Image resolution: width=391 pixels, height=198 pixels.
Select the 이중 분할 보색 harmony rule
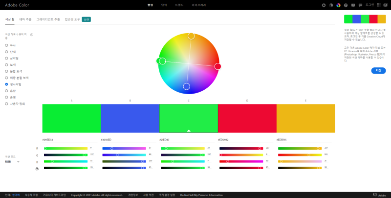(x=17, y=78)
